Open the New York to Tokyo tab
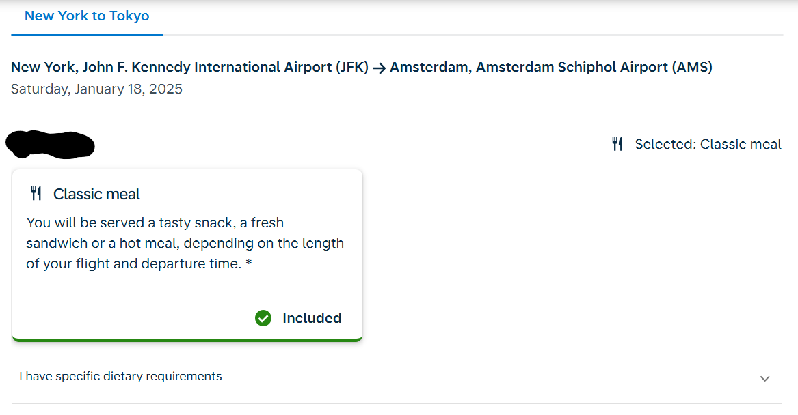The image size is (798, 415). pyautogui.click(x=87, y=16)
